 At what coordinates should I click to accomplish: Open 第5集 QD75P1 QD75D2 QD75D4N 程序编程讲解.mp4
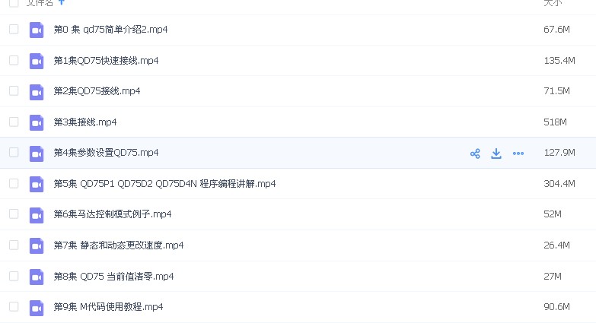pyautogui.click(x=164, y=184)
